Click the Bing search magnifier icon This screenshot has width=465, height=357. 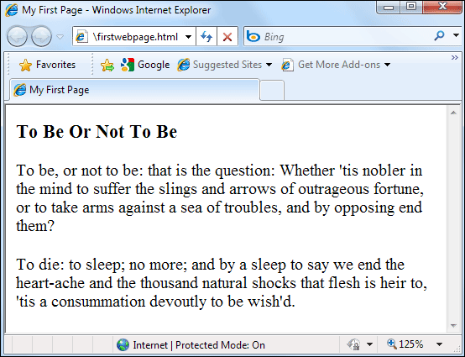click(439, 36)
